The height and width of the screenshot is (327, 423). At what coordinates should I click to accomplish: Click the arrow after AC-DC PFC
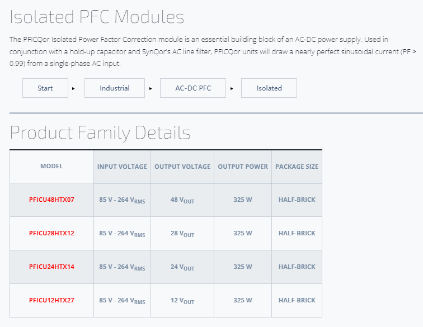[x=232, y=88]
